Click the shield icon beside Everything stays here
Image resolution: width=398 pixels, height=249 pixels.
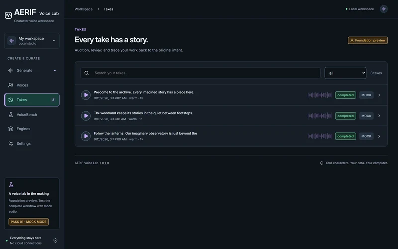(55, 240)
